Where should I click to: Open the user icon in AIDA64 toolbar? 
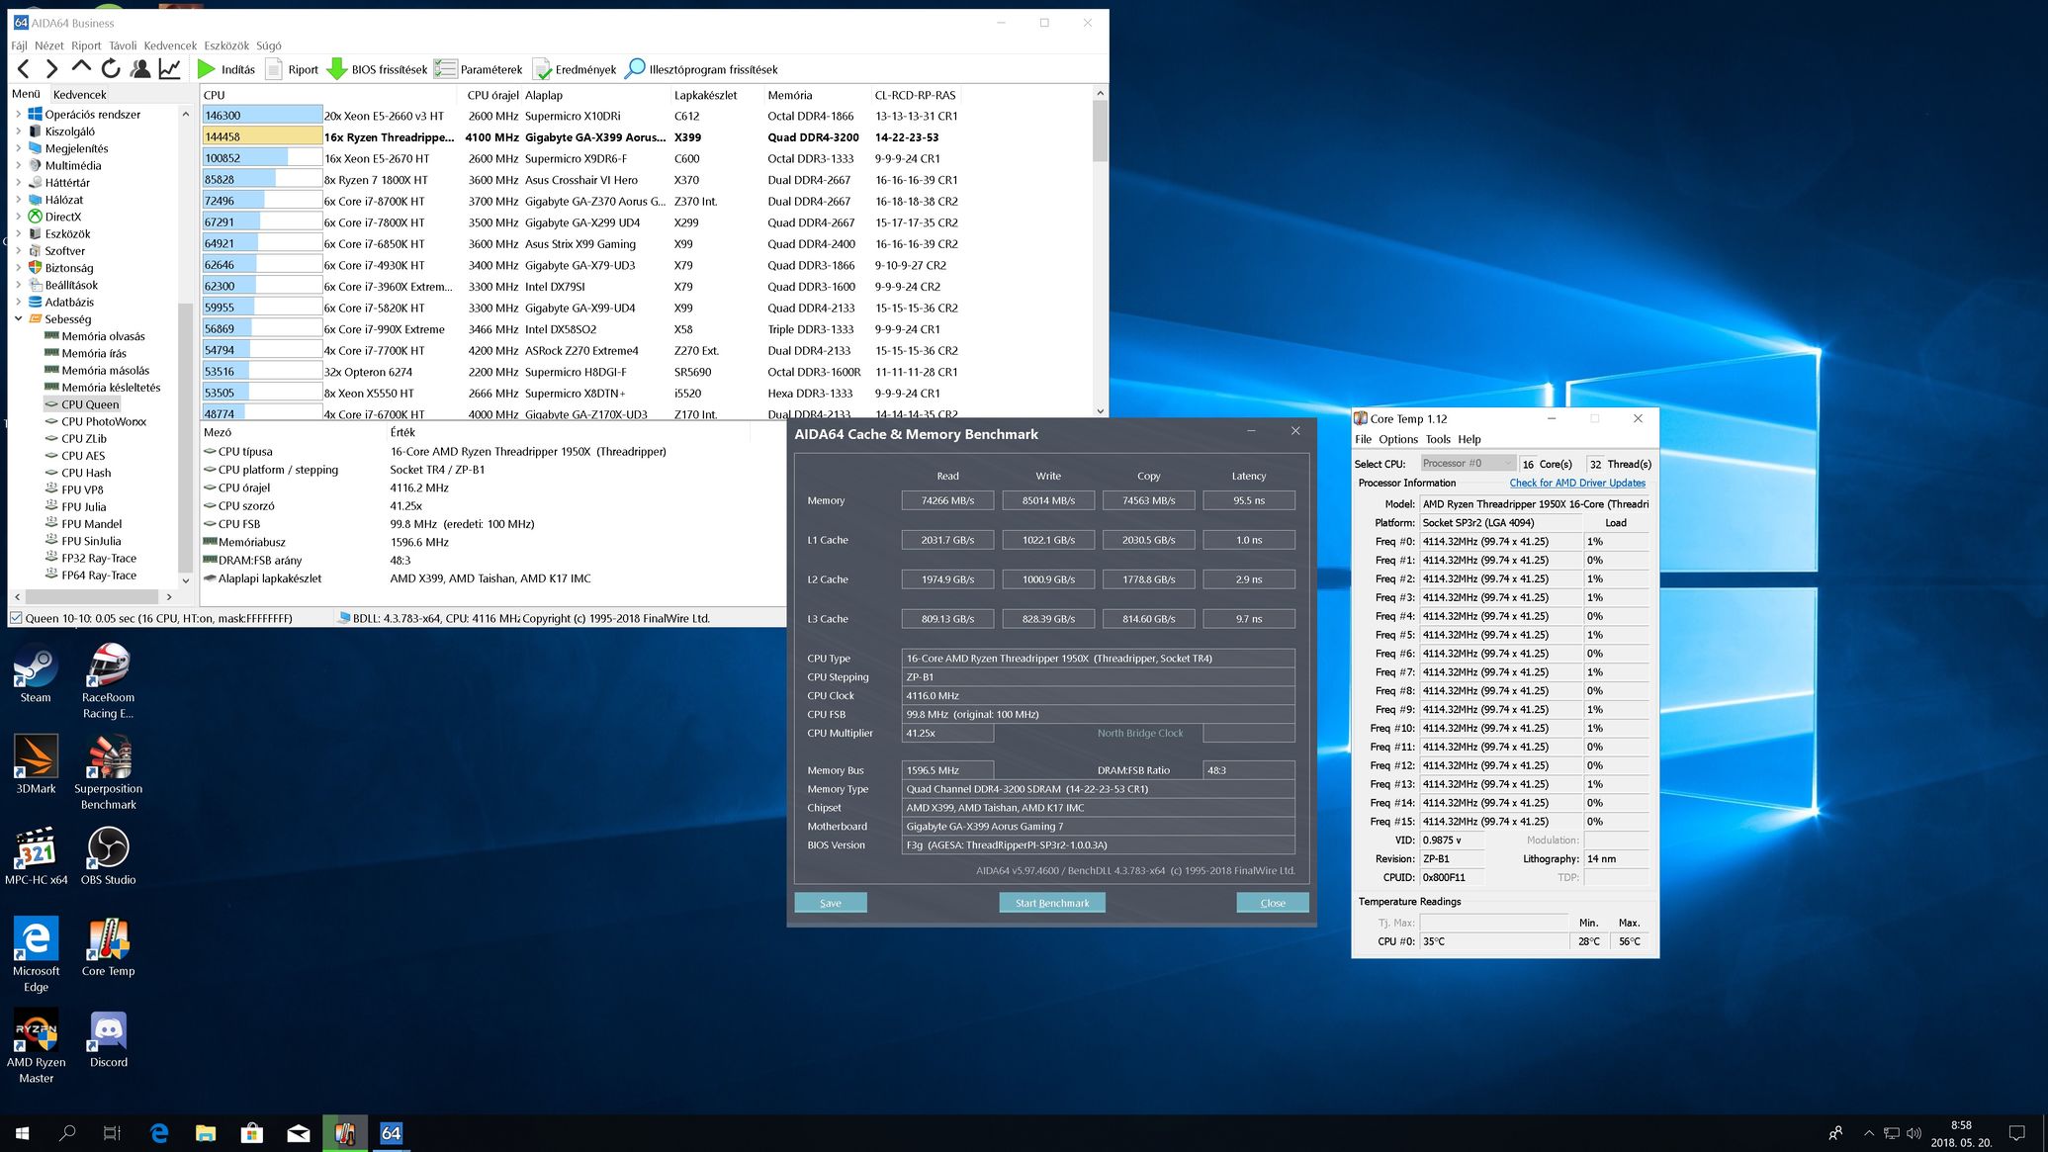coord(140,69)
